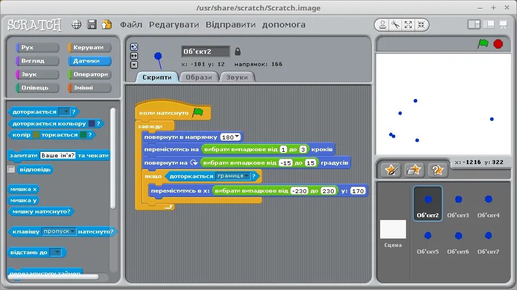Switch to the Образи tab
The image size is (517, 290).
coord(199,77)
